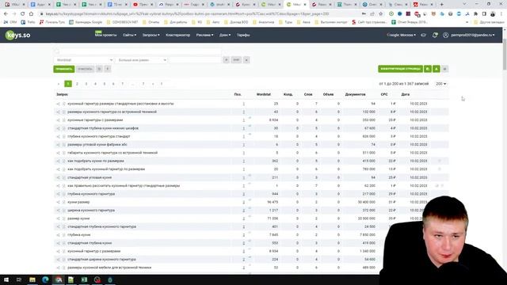The image size is (507, 285).
Task: Go to pagination page 5
Action: (104, 84)
